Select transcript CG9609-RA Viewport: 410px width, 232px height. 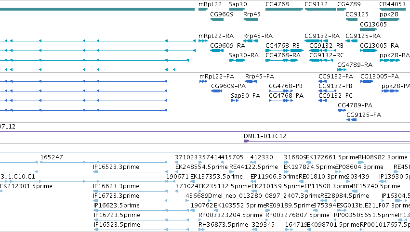[228, 45]
